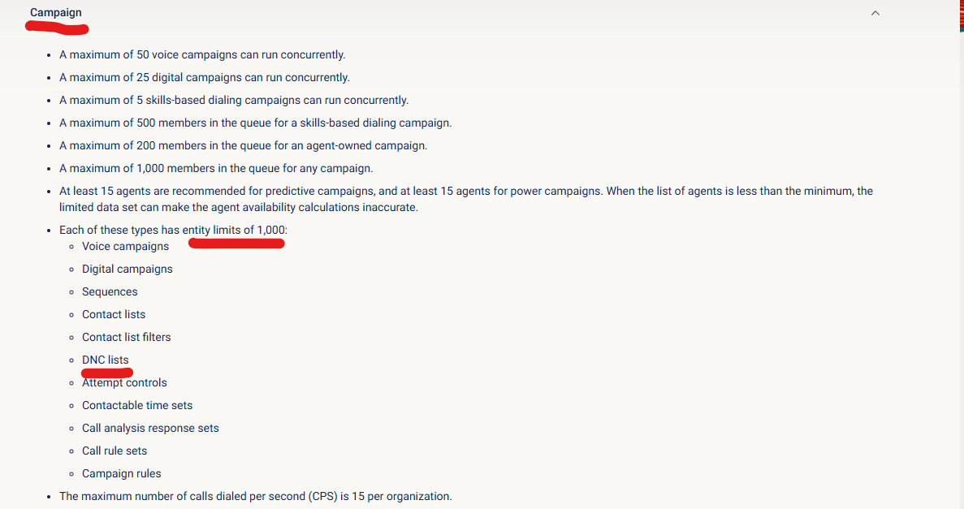
Task: Click the Contact lists item
Action: click(114, 314)
